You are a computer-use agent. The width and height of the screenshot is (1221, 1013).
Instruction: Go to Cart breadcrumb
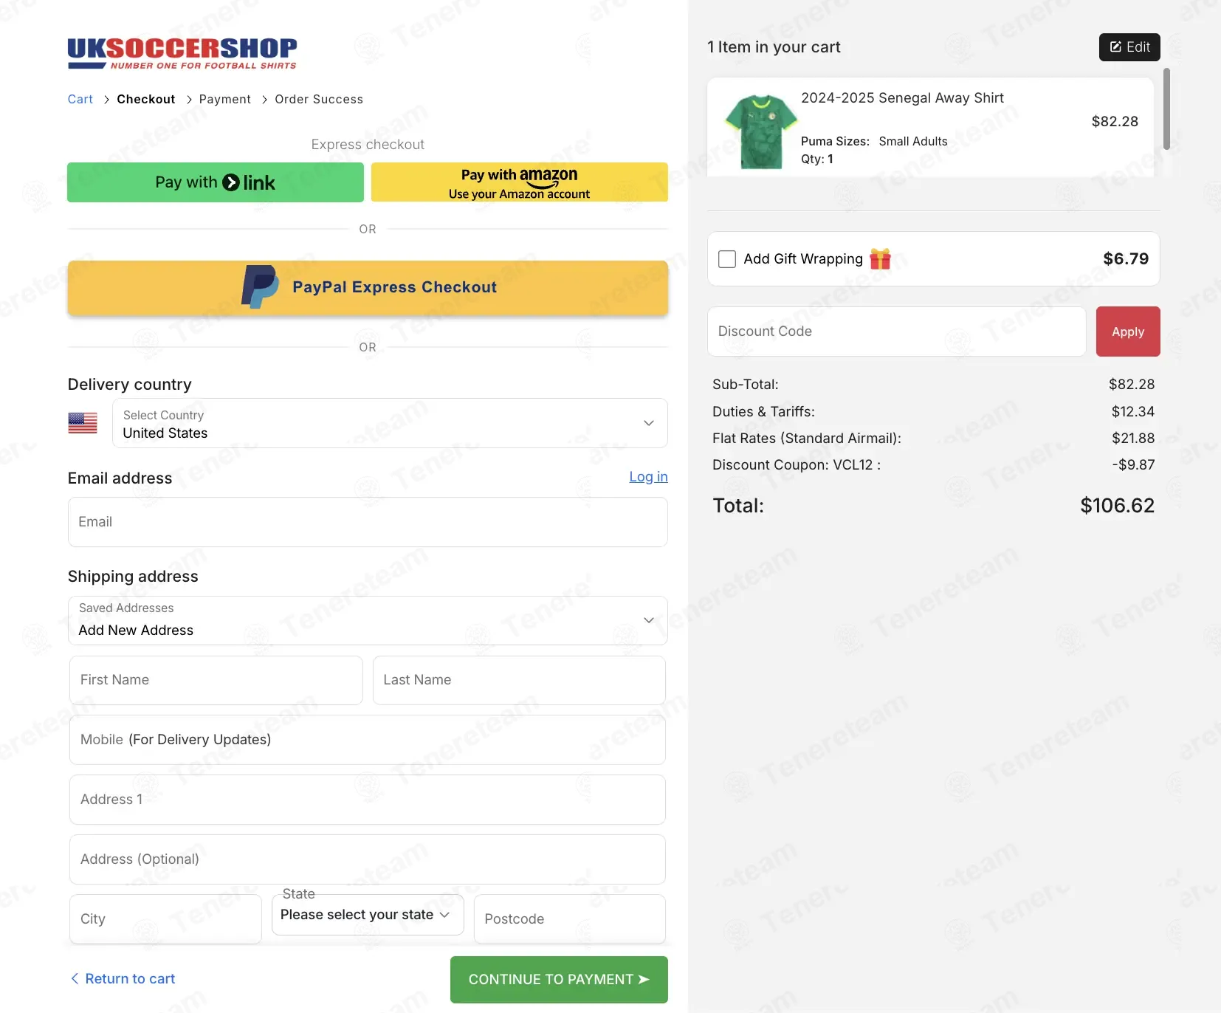click(80, 99)
